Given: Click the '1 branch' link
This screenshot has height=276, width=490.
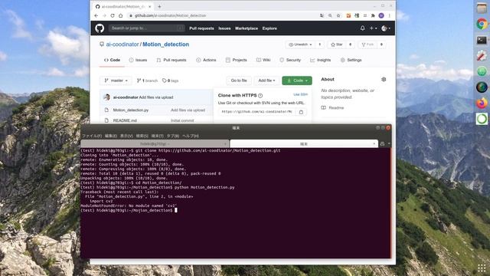Looking at the screenshot, I should click(147, 80).
